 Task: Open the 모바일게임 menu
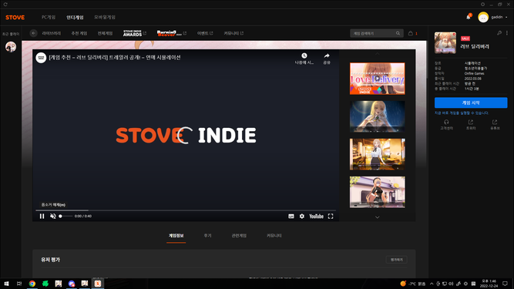[x=105, y=18]
